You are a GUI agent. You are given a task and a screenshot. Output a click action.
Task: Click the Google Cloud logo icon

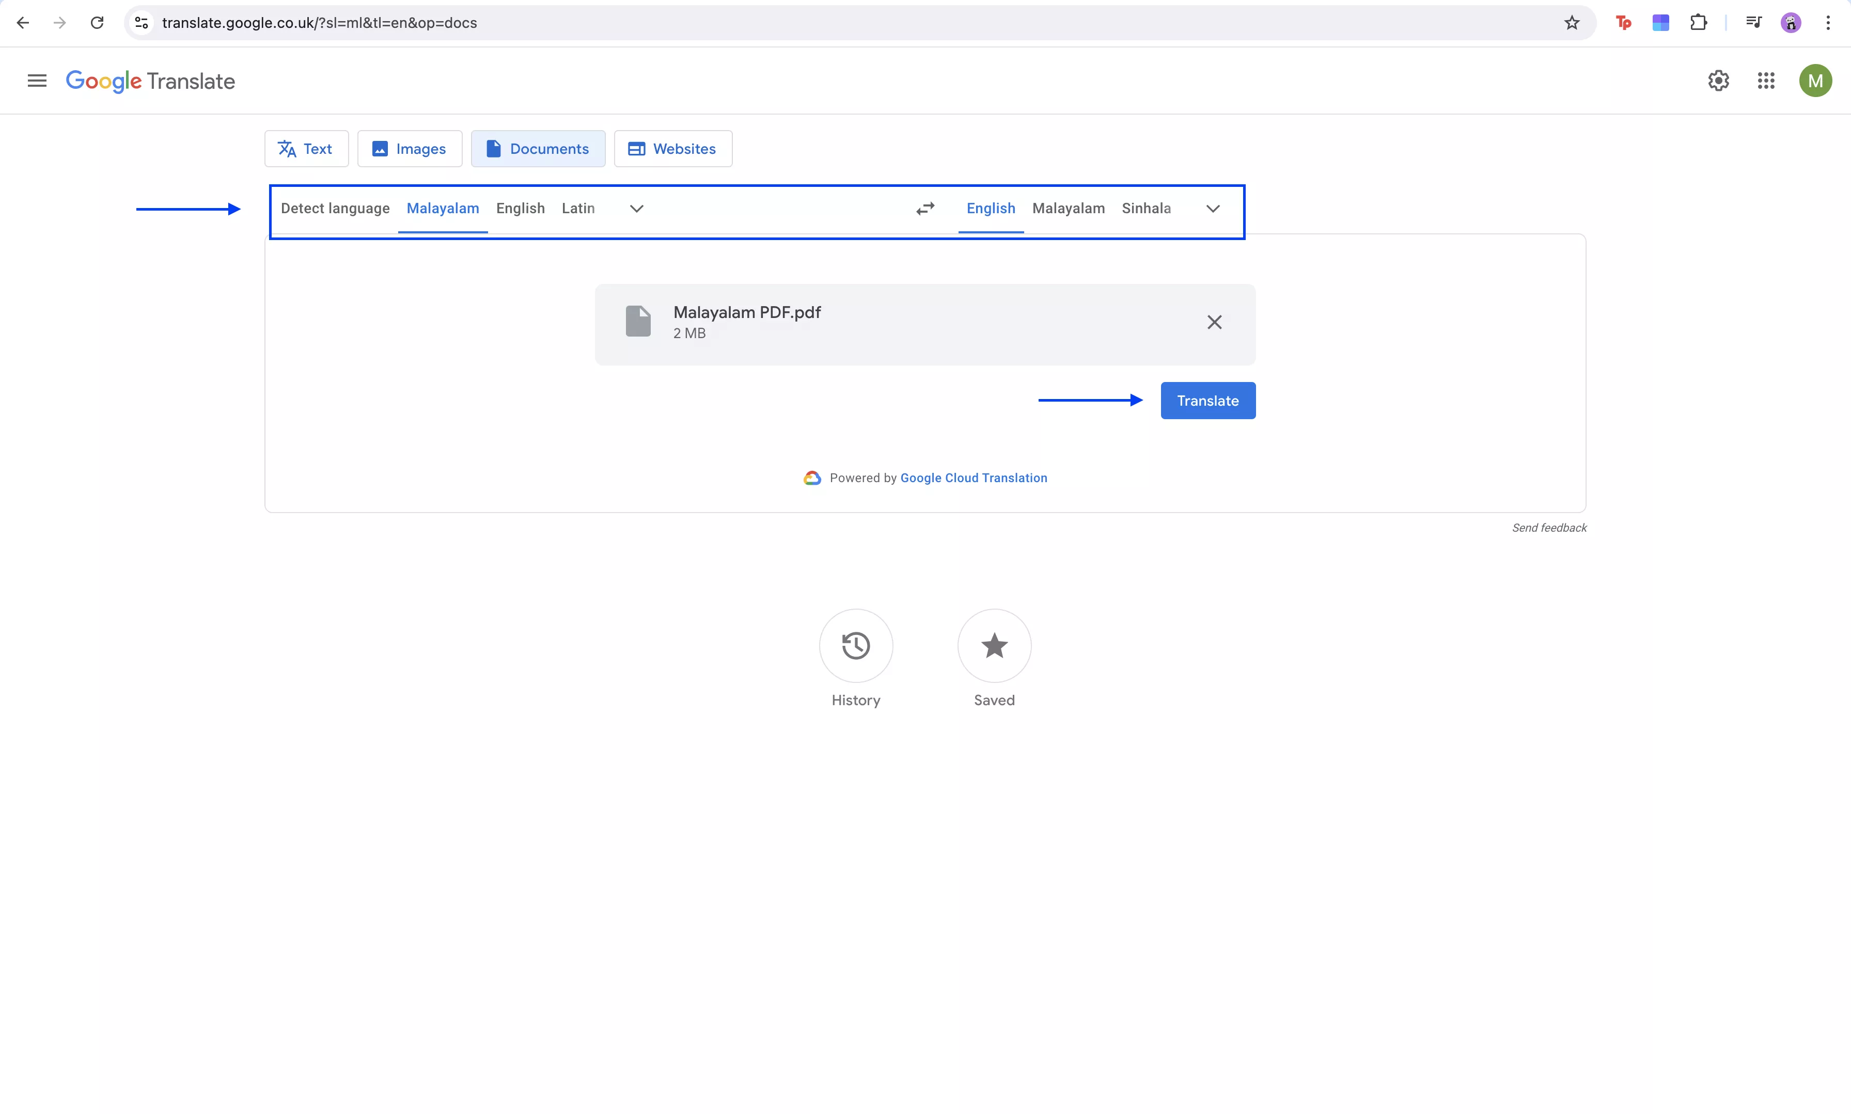[812, 478]
